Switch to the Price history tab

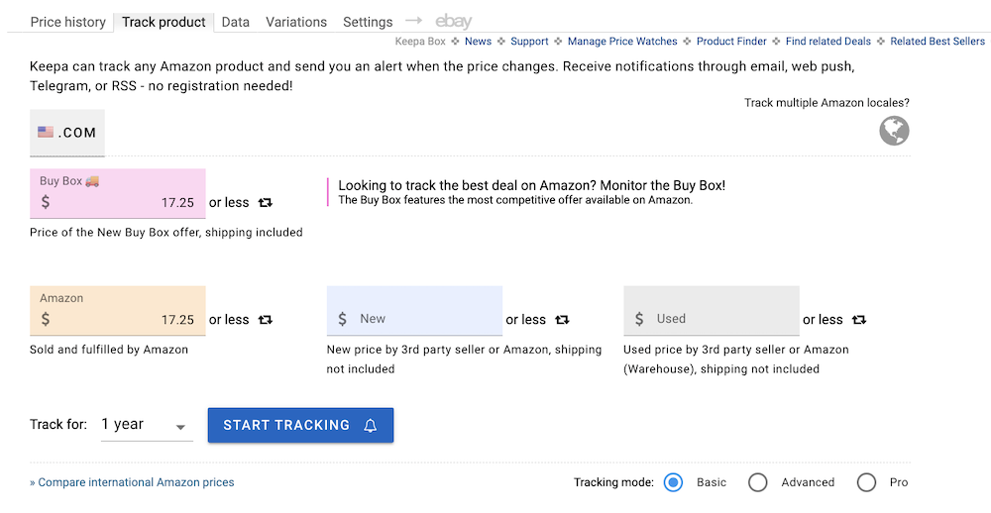coord(67,22)
